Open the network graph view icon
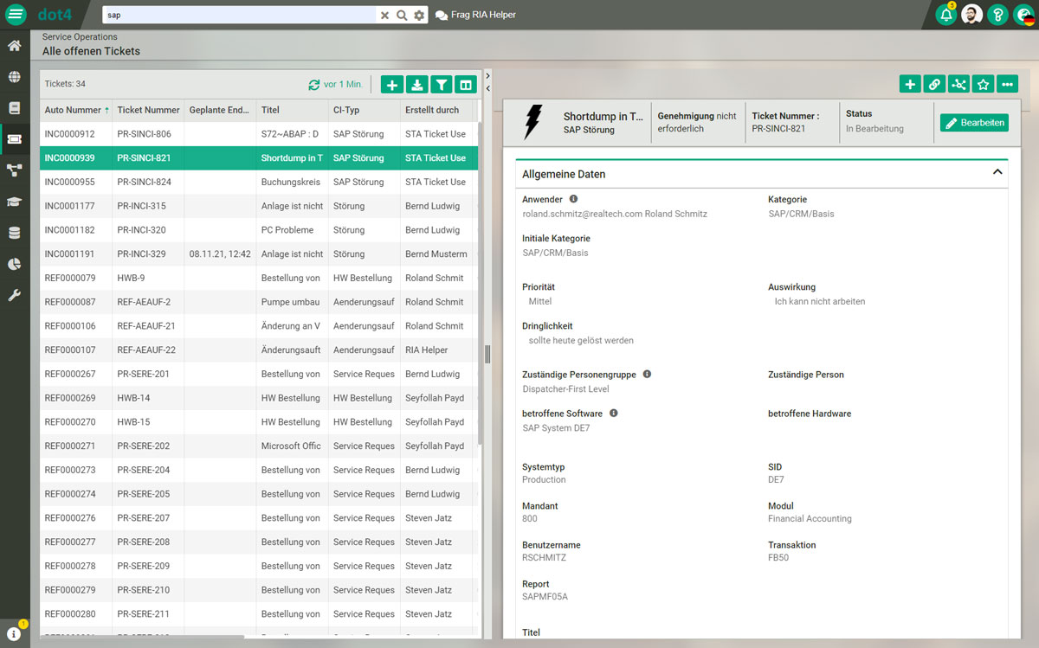The width and height of the screenshot is (1039, 648). (x=958, y=84)
